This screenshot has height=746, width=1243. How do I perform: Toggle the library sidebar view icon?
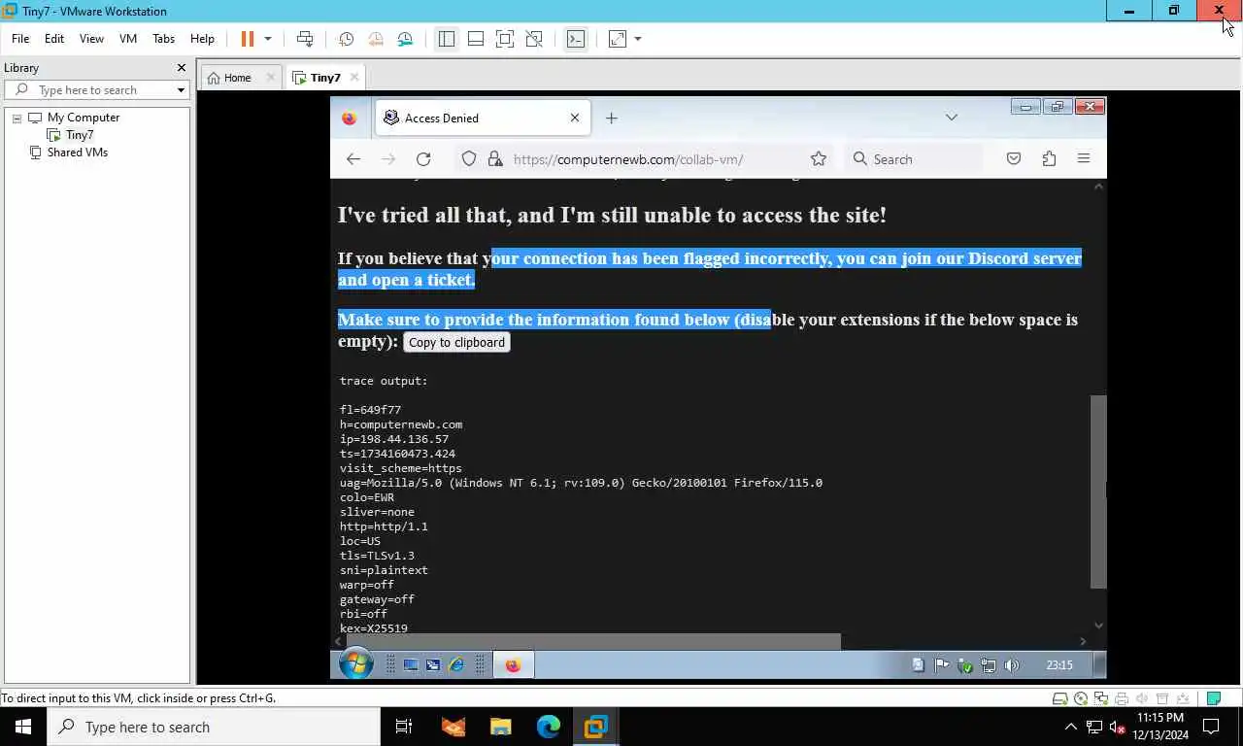[447, 39]
